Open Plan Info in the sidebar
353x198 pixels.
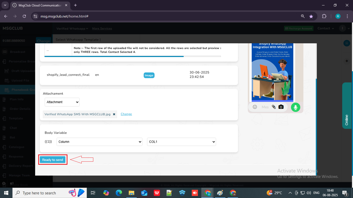pos(17,99)
